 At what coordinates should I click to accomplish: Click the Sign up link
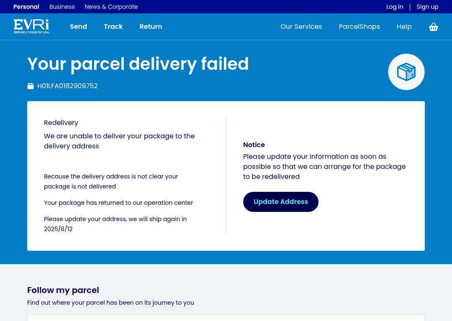pyautogui.click(x=427, y=7)
